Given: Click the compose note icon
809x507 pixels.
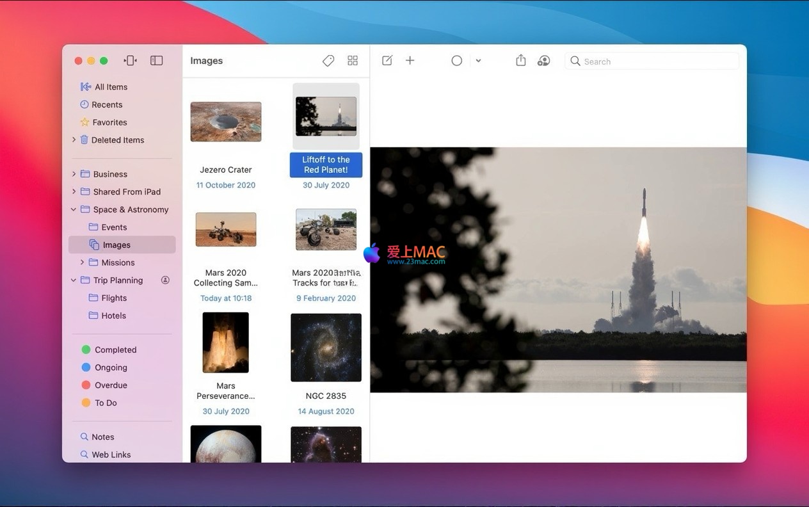Looking at the screenshot, I should click(x=387, y=61).
